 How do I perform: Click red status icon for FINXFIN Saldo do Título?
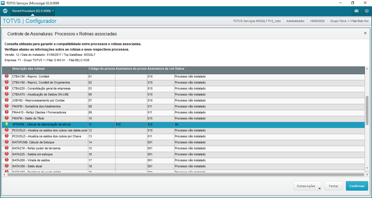[x=7, y=118]
